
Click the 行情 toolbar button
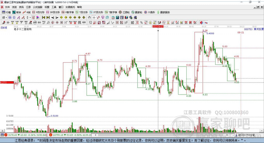(6, 12)
